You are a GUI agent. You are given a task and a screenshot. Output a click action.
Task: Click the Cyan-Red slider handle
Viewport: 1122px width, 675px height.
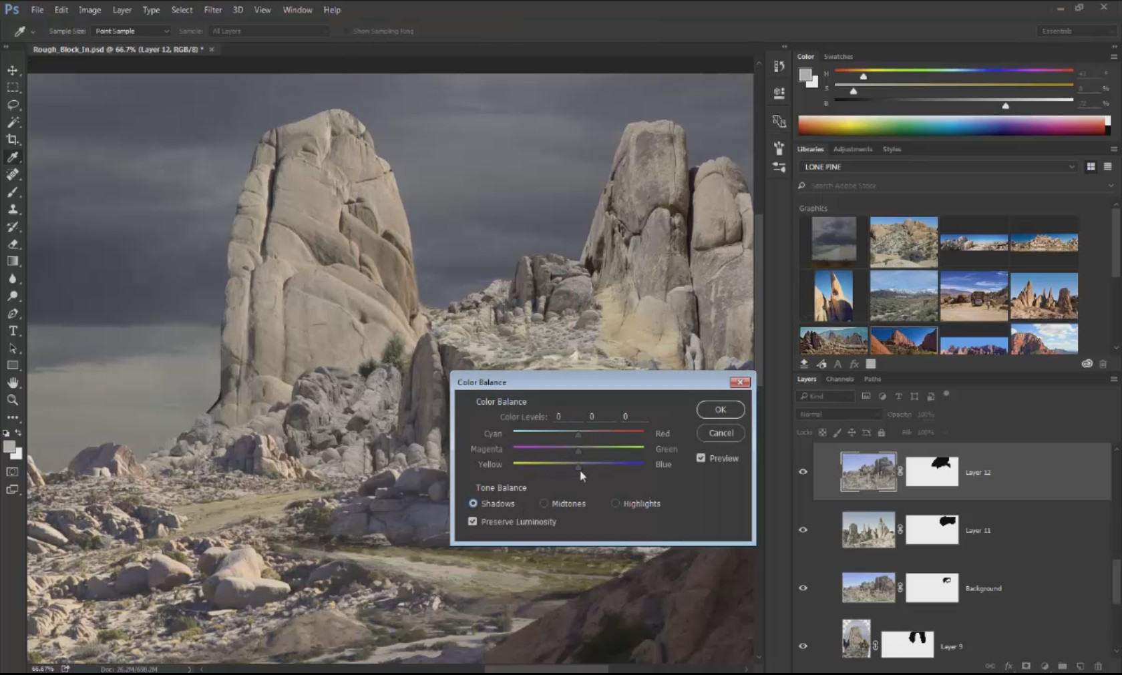point(578,435)
